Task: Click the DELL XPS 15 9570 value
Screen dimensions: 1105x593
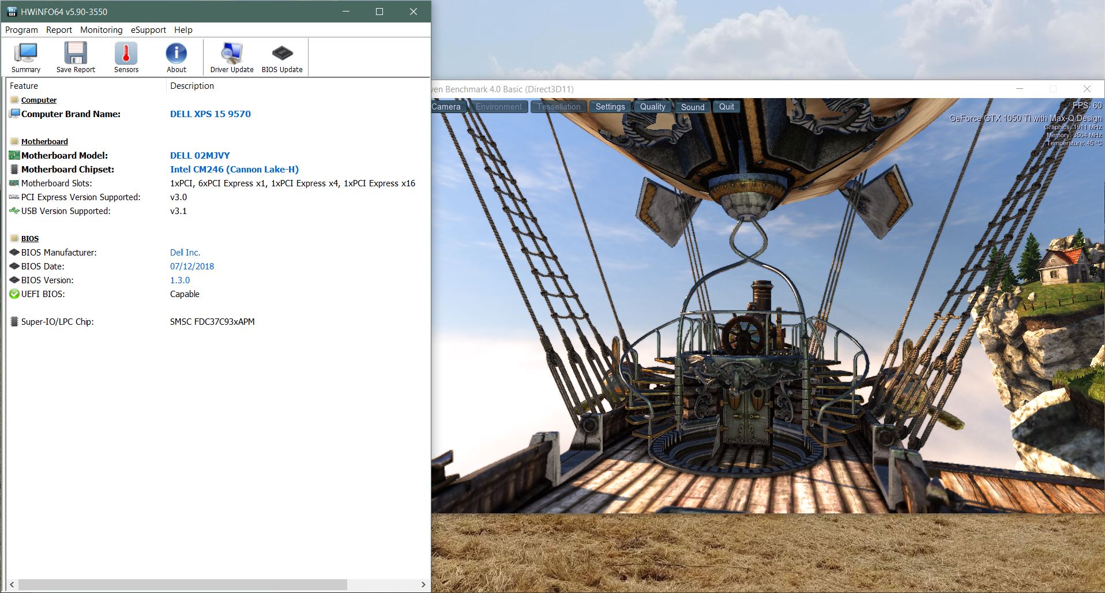Action: coord(211,114)
